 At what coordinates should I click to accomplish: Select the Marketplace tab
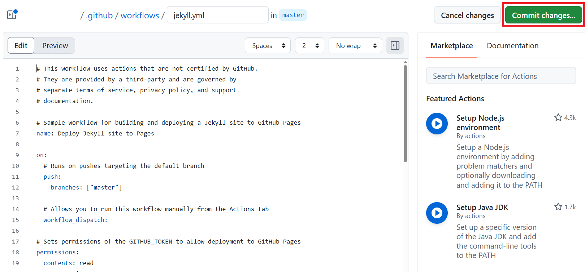[451, 46]
